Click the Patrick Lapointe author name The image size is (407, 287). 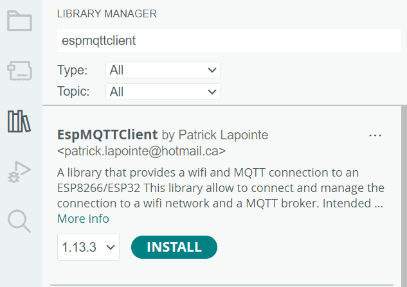pos(223,135)
